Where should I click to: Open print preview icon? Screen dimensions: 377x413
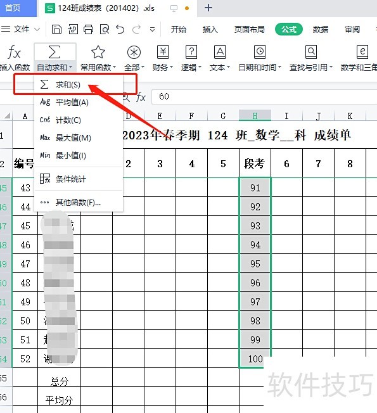click(105, 29)
